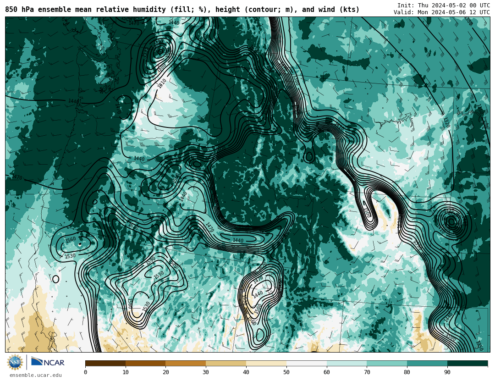
Task: Click the map title text
Action: click(x=182, y=10)
